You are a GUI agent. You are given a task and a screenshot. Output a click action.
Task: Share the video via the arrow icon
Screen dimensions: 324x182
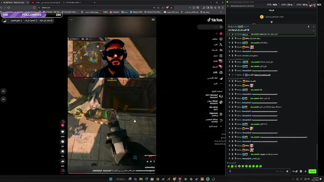63,161
